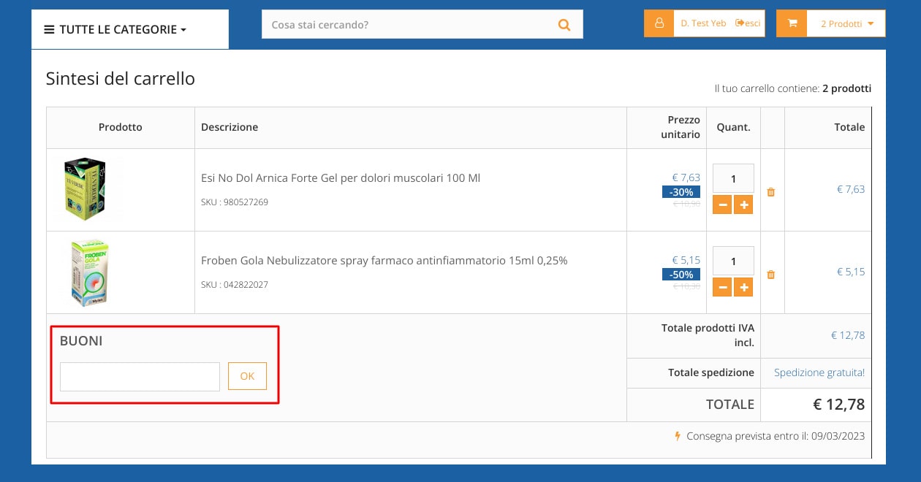
Task: Log out using the Esci link
Action: click(748, 23)
